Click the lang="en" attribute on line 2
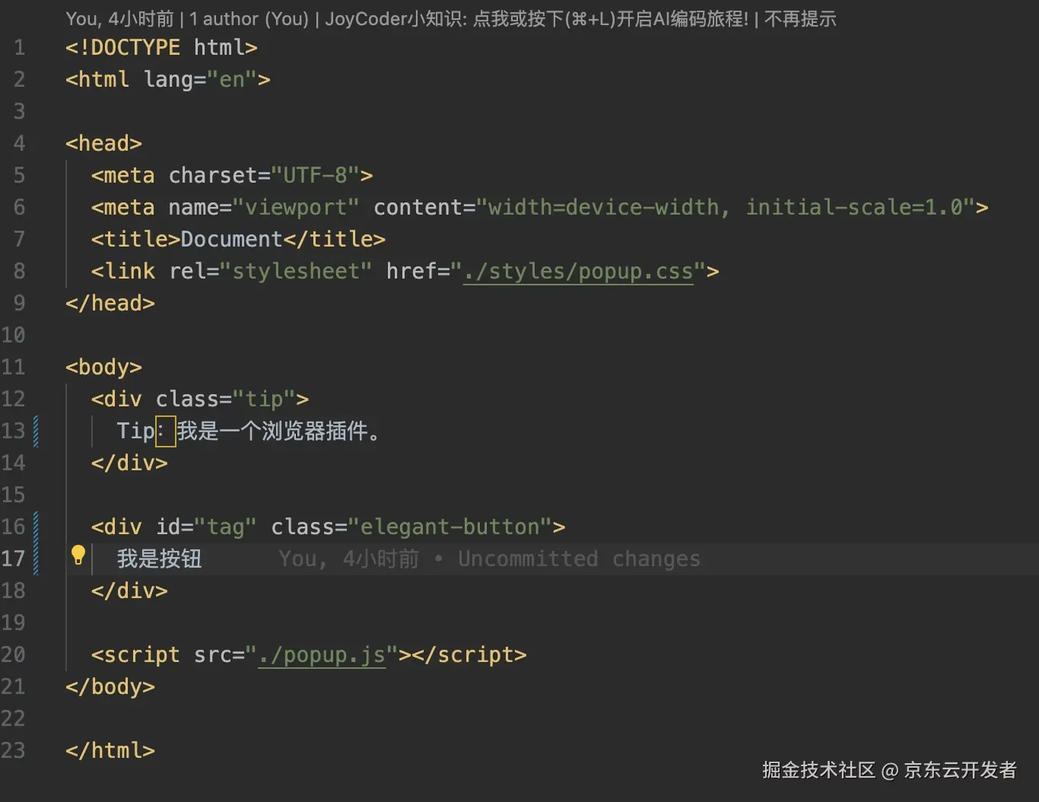 click(201, 80)
